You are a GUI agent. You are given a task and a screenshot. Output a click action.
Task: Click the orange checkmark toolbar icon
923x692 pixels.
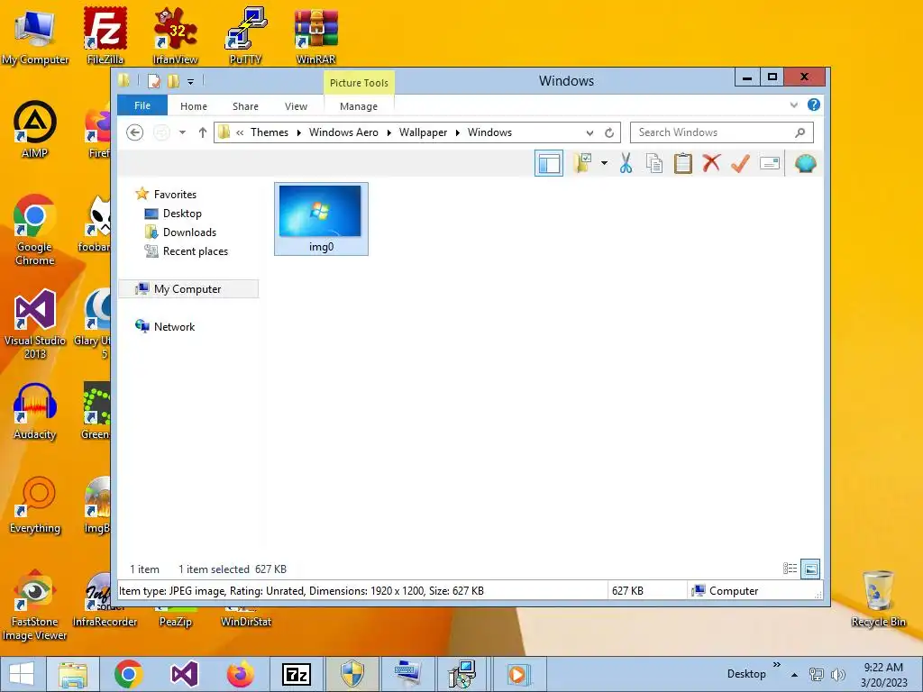740,163
